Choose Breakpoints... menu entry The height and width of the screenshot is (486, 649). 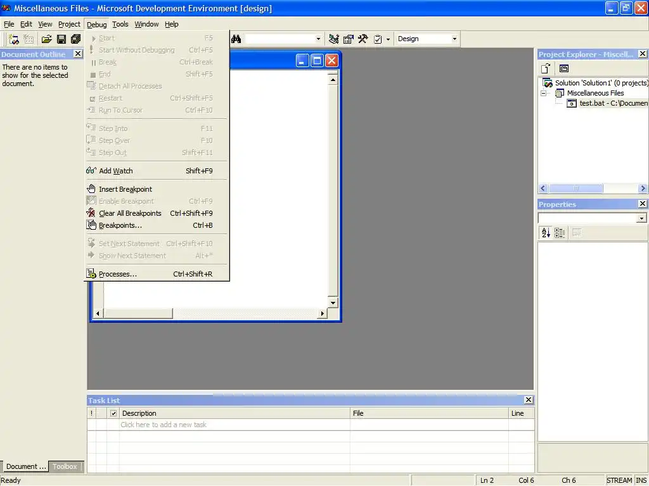tap(157, 225)
